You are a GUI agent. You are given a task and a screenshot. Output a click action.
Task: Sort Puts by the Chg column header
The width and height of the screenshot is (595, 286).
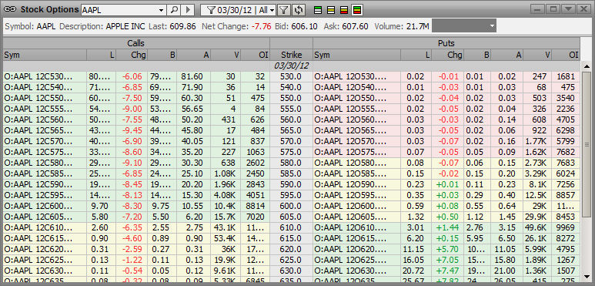pos(447,55)
